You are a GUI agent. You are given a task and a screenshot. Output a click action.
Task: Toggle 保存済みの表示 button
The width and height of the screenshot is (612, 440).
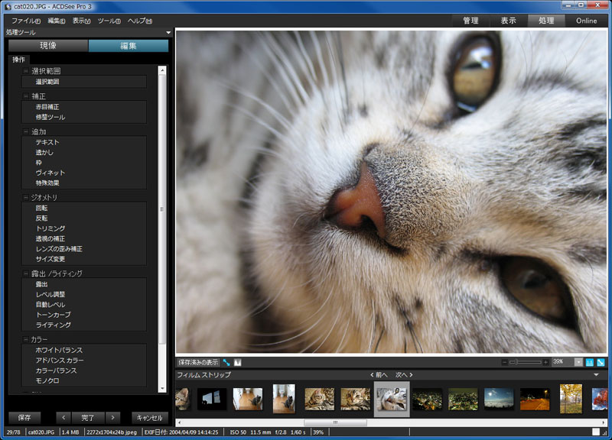click(198, 362)
